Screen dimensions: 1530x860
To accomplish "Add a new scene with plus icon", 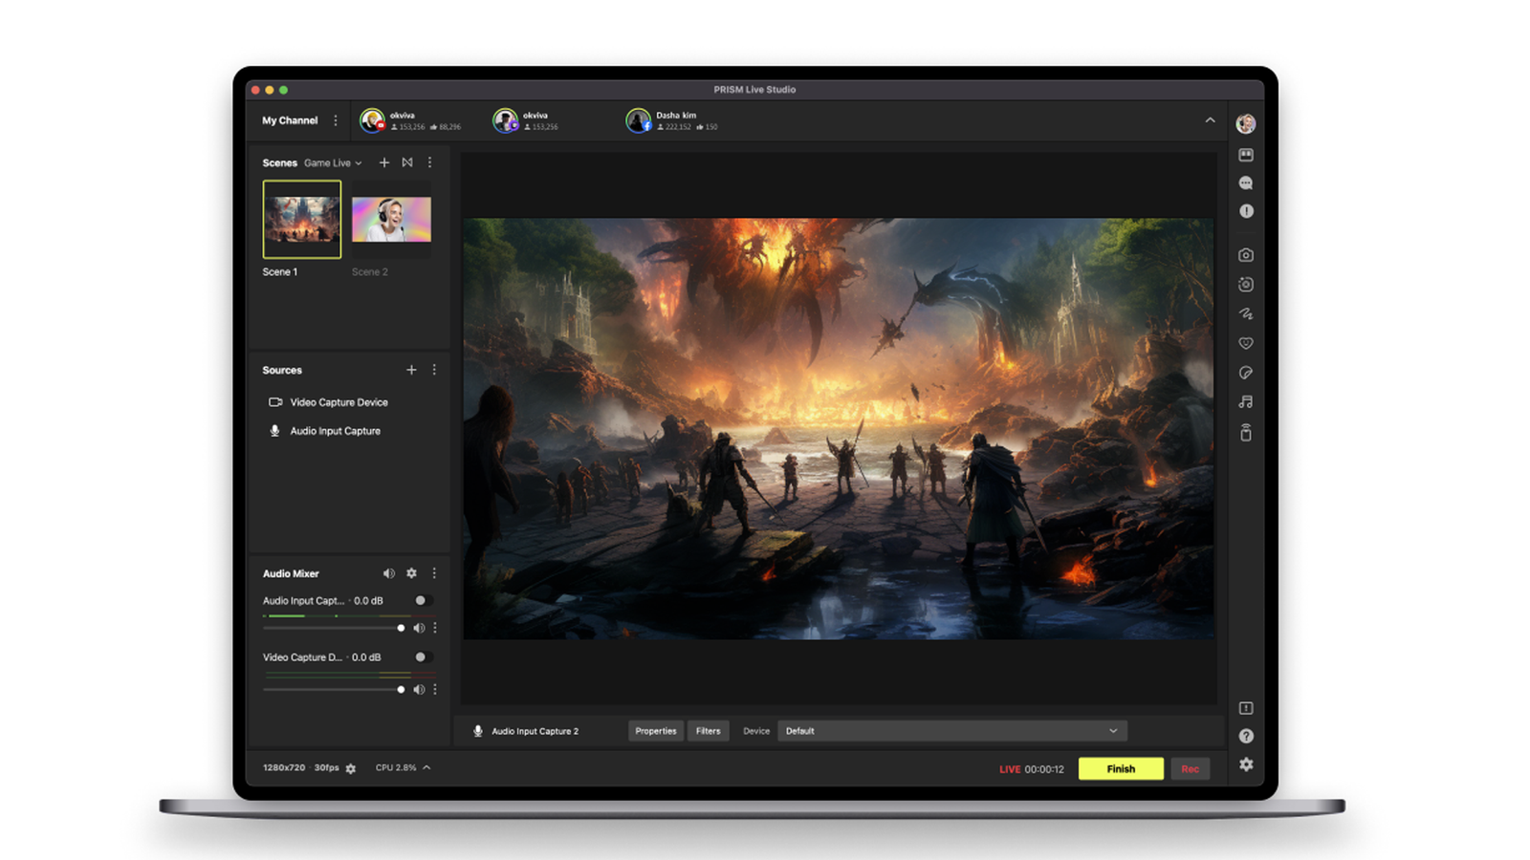I will point(384,162).
